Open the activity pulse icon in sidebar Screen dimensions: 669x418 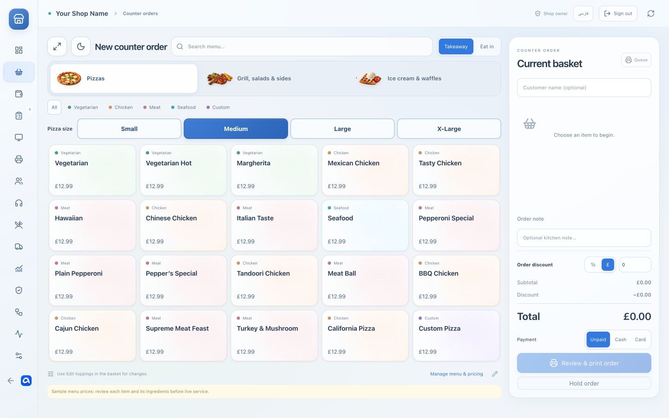[x=19, y=334]
